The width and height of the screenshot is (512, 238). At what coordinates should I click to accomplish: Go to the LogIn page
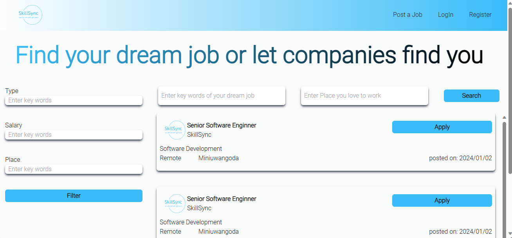[445, 14]
